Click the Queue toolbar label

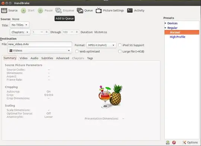point(89,10)
